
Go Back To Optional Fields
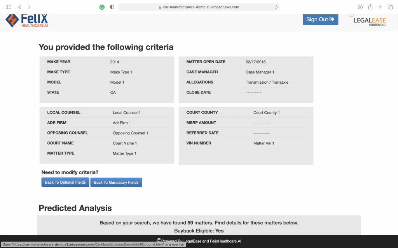point(65,183)
